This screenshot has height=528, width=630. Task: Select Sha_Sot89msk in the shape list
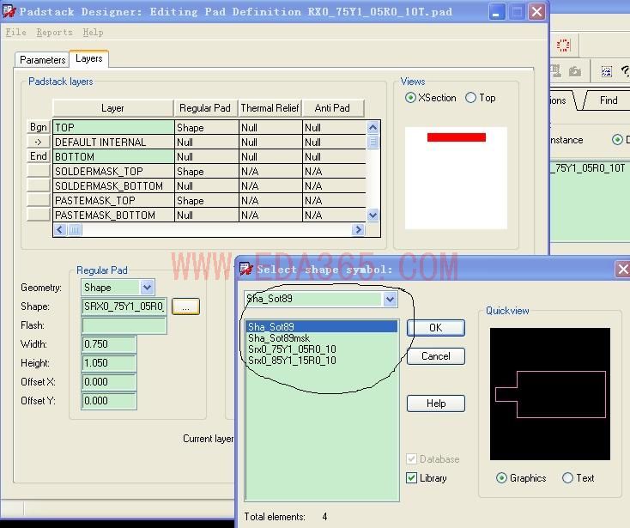click(x=322, y=338)
